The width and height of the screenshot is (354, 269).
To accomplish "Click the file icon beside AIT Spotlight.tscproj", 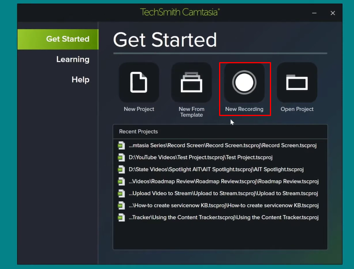I will 122,170.
